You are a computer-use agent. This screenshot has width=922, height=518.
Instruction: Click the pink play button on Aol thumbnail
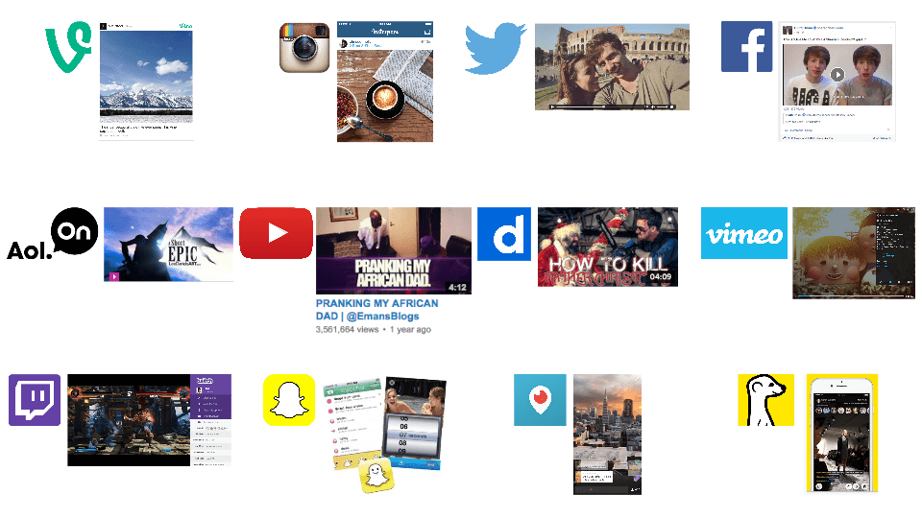(x=114, y=276)
